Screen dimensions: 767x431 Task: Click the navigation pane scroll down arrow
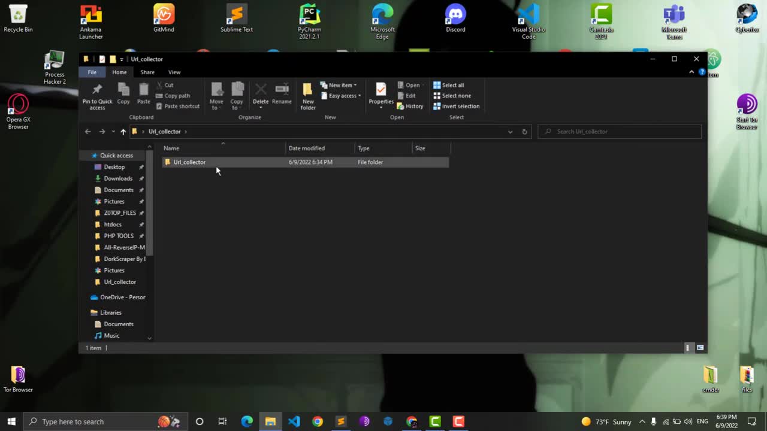150,338
